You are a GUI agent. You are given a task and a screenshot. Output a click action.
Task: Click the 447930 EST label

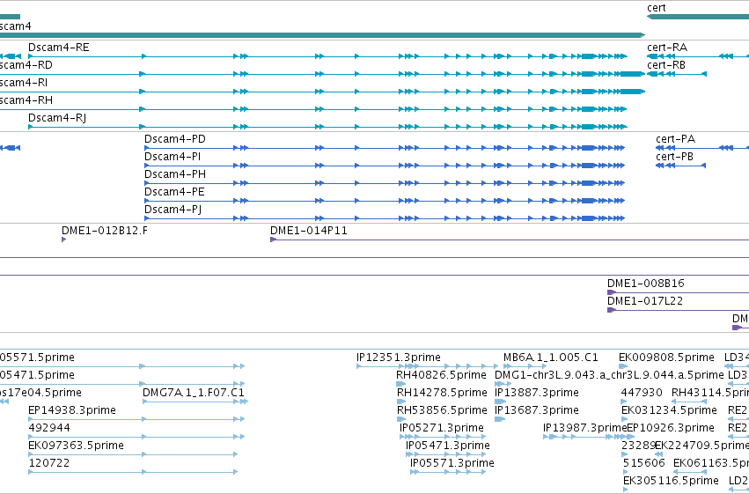click(x=642, y=392)
